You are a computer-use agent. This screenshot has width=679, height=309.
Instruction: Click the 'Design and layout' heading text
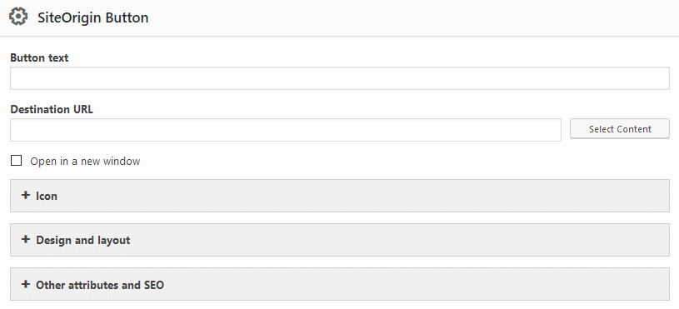83,240
